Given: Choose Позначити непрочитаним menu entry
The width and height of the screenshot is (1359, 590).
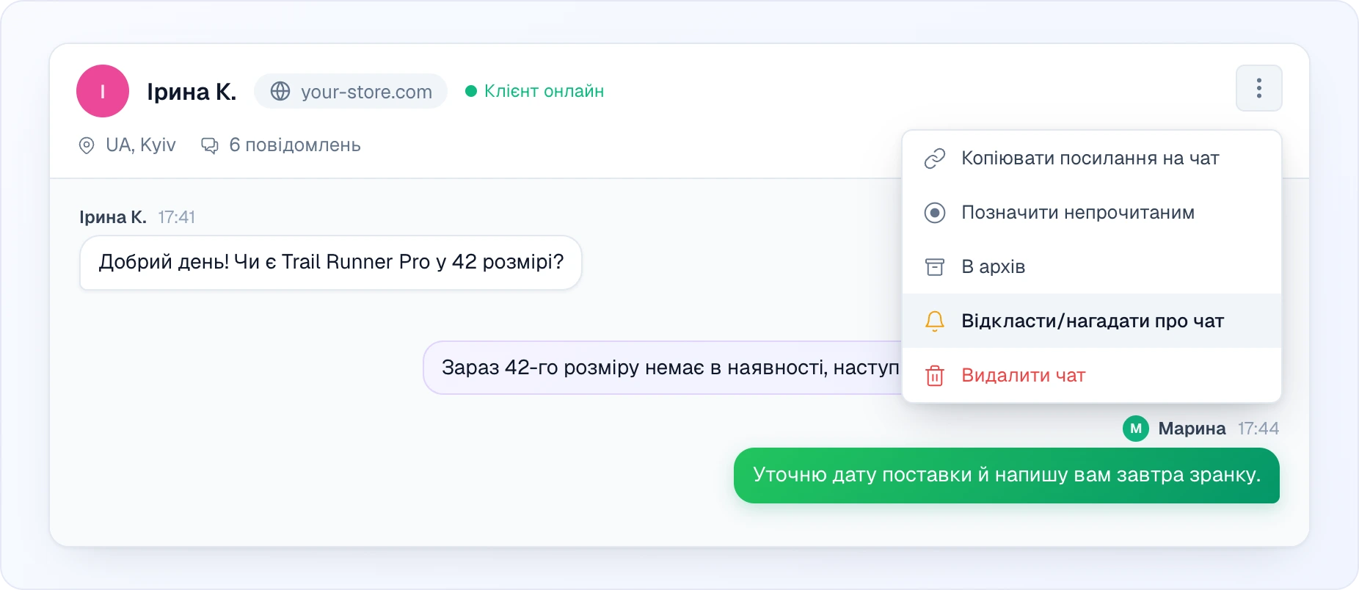Looking at the screenshot, I should 1092,213.
